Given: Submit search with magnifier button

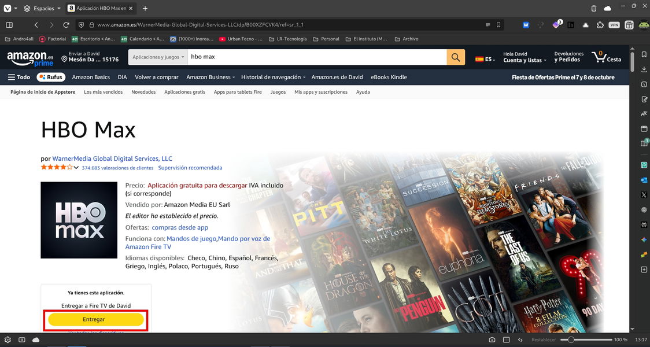Looking at the screenshot, I should 456,57.
